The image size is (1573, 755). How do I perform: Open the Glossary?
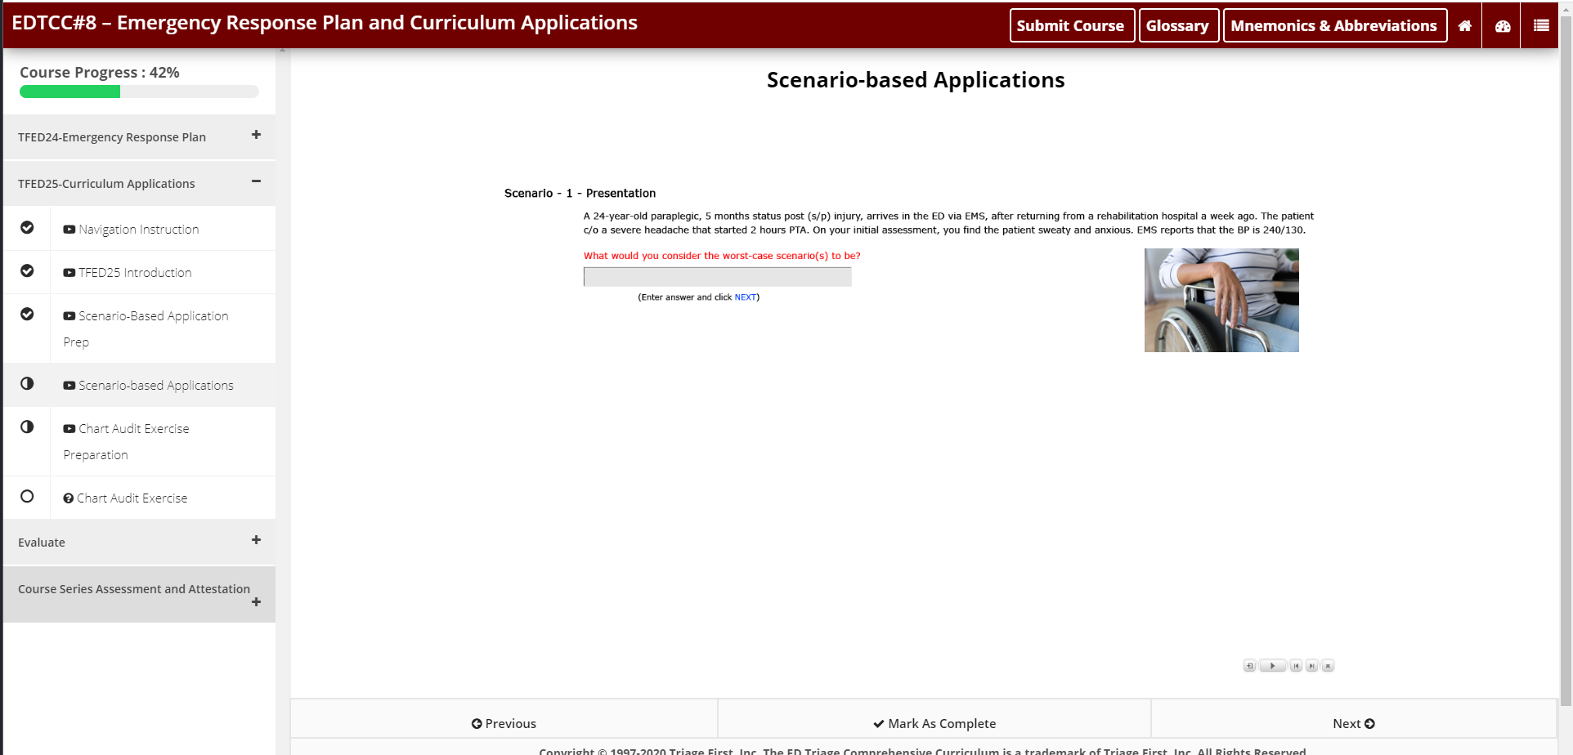1178,25
